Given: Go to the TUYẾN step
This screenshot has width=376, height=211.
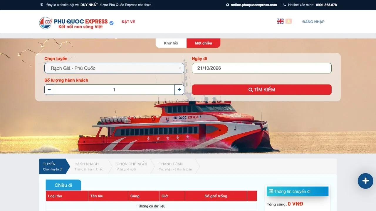Looking at the screenshot, I should click(x=53, y=166).
